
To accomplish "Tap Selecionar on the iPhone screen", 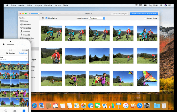I will (23, 53).
